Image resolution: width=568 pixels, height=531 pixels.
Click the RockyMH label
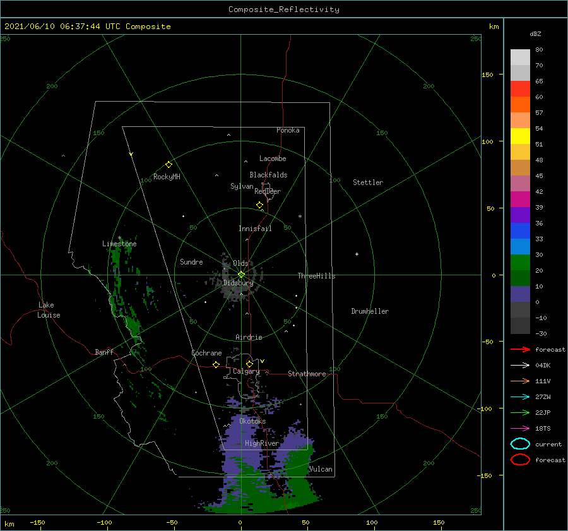pyautogui.click(x=167, y=177)
